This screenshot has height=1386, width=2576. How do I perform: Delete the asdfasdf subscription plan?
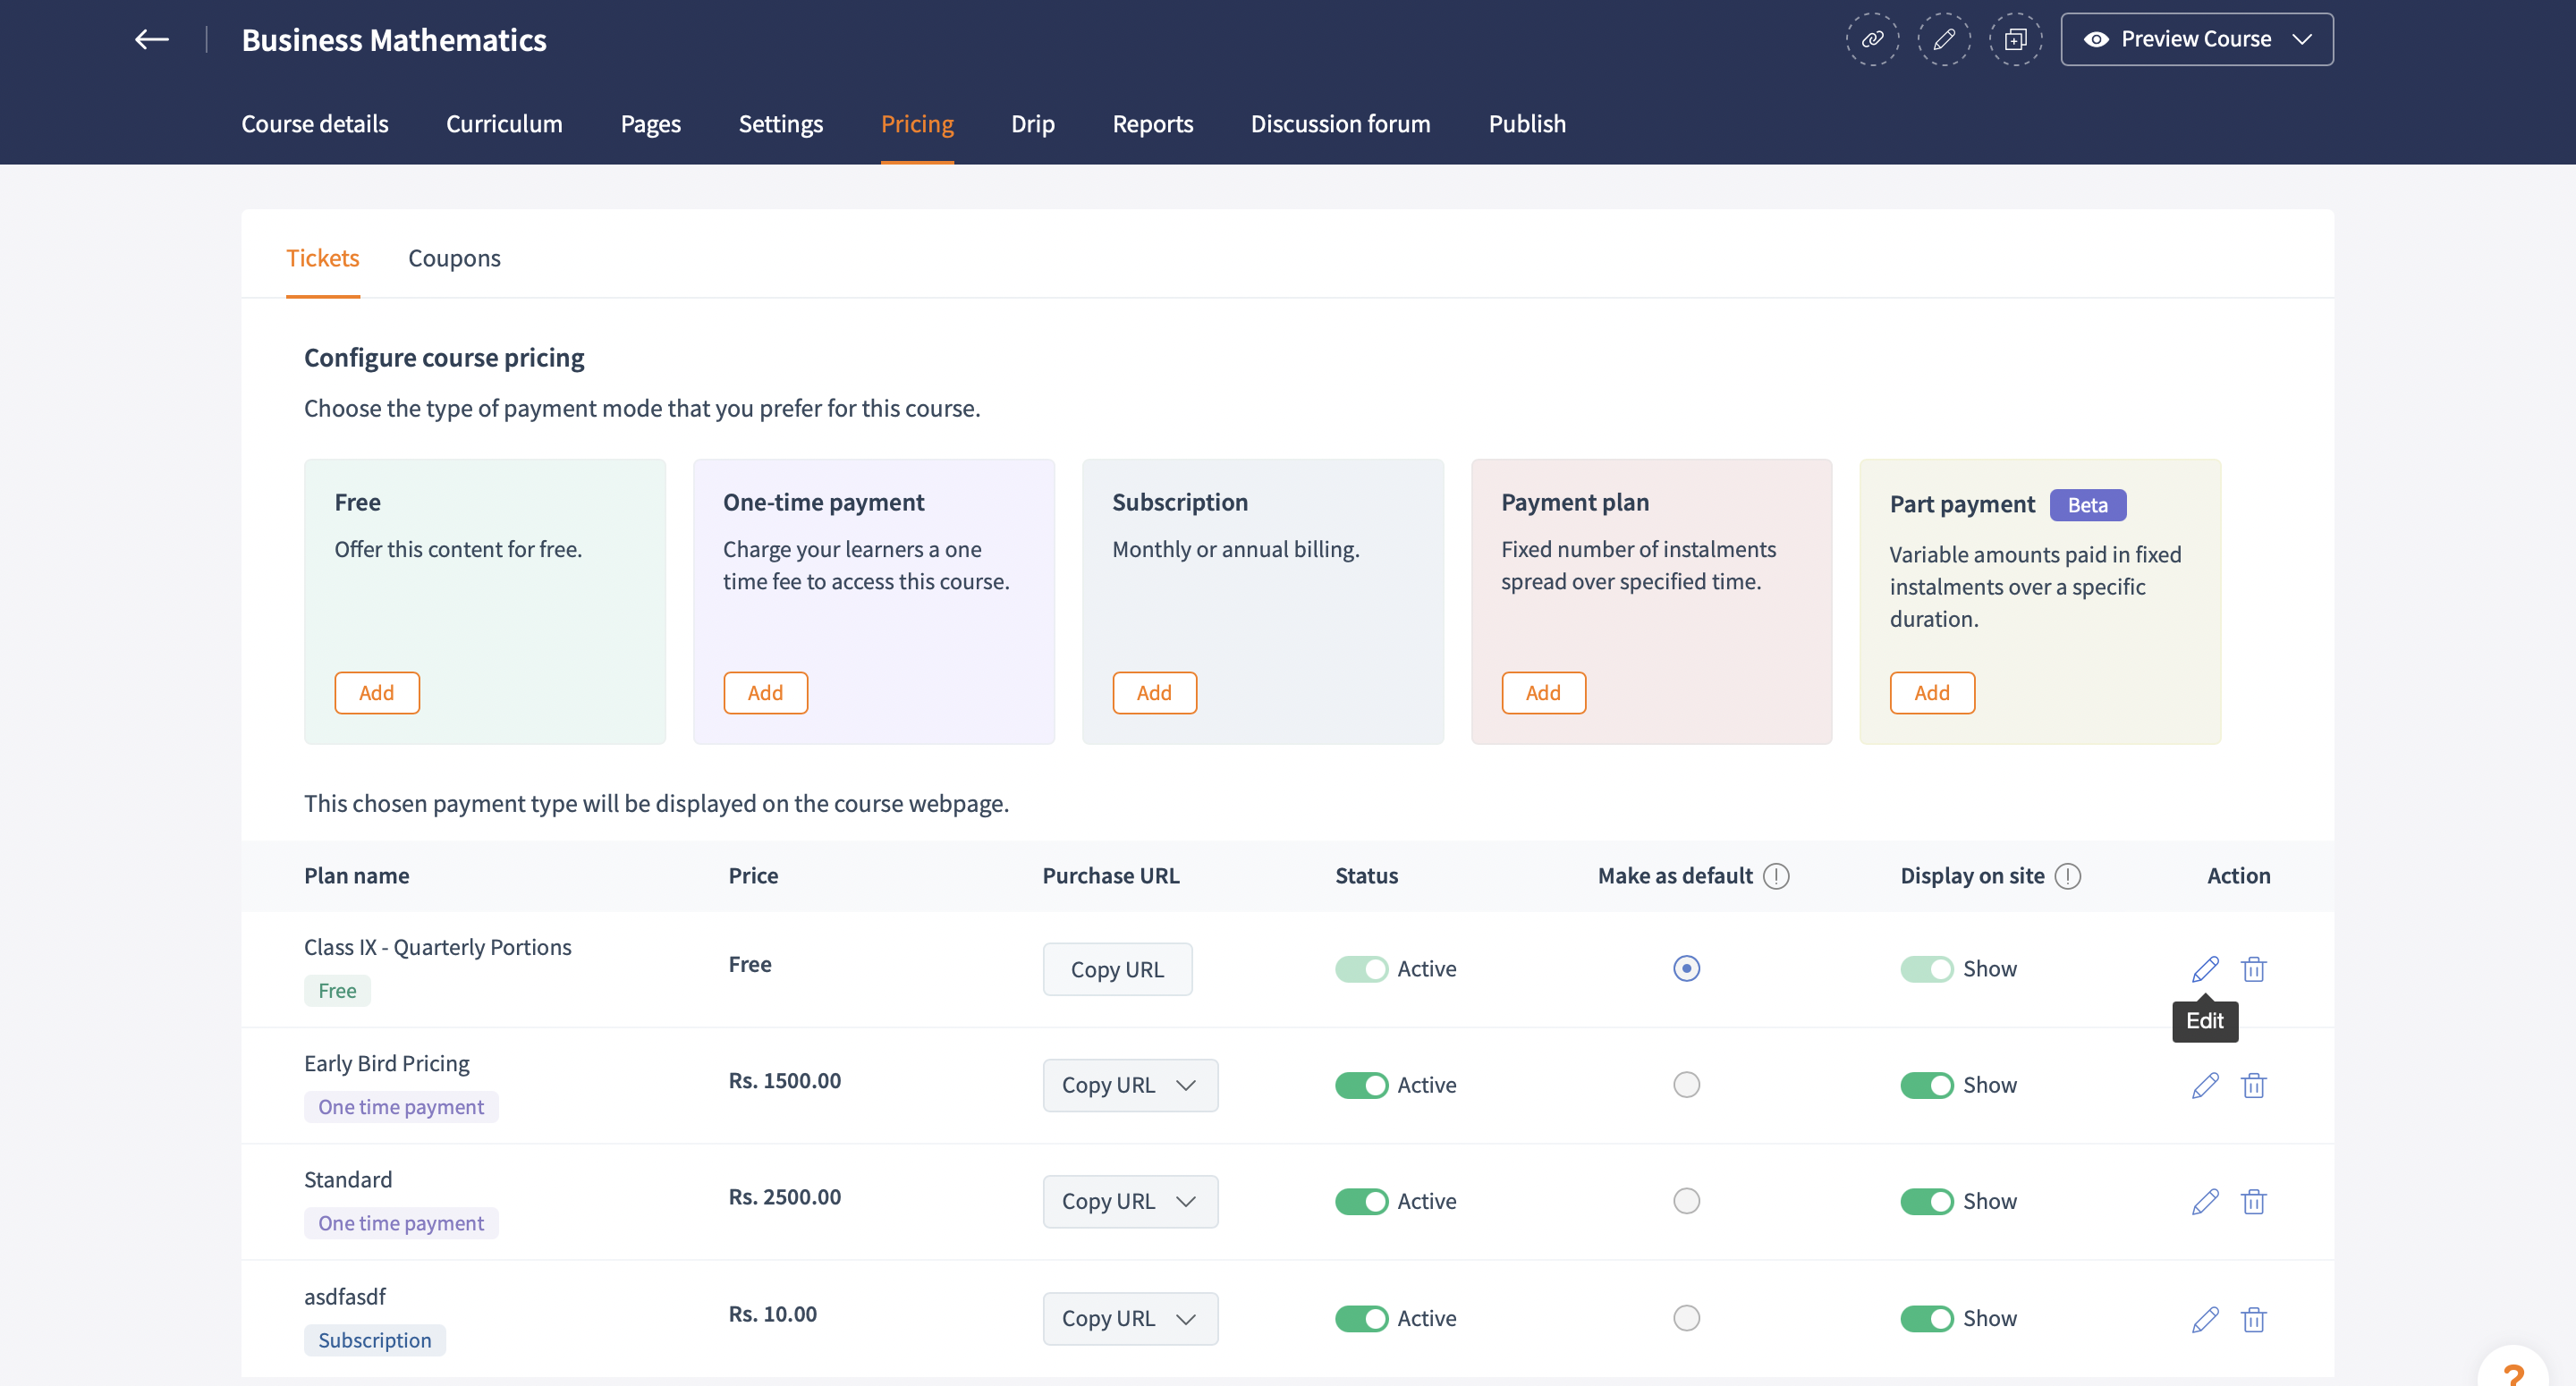(2253, 1319)
